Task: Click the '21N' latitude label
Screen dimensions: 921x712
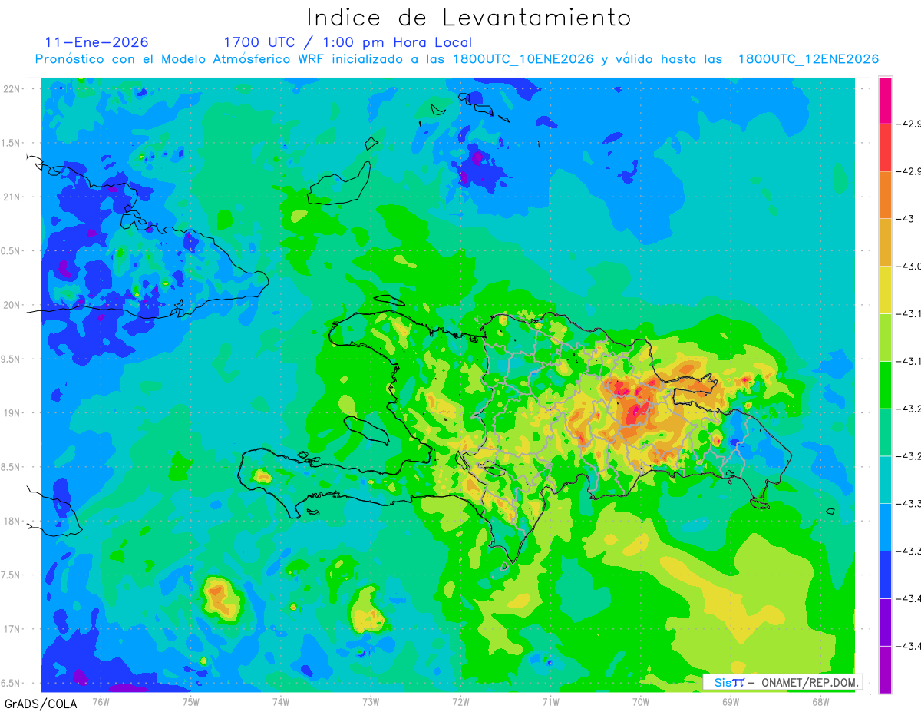Action: click(12, 197)
